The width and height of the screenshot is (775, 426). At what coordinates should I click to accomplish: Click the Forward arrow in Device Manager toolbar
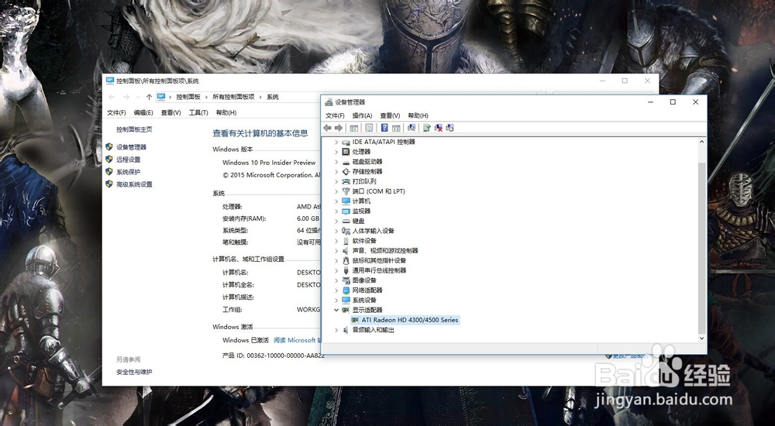(x=339, y=128)
